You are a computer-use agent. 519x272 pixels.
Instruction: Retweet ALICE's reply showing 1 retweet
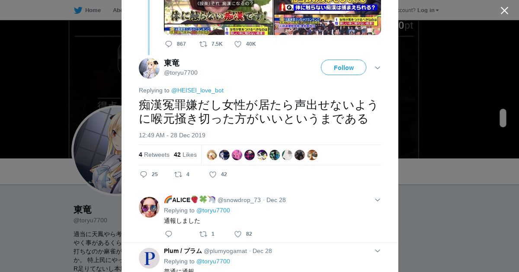203,234
